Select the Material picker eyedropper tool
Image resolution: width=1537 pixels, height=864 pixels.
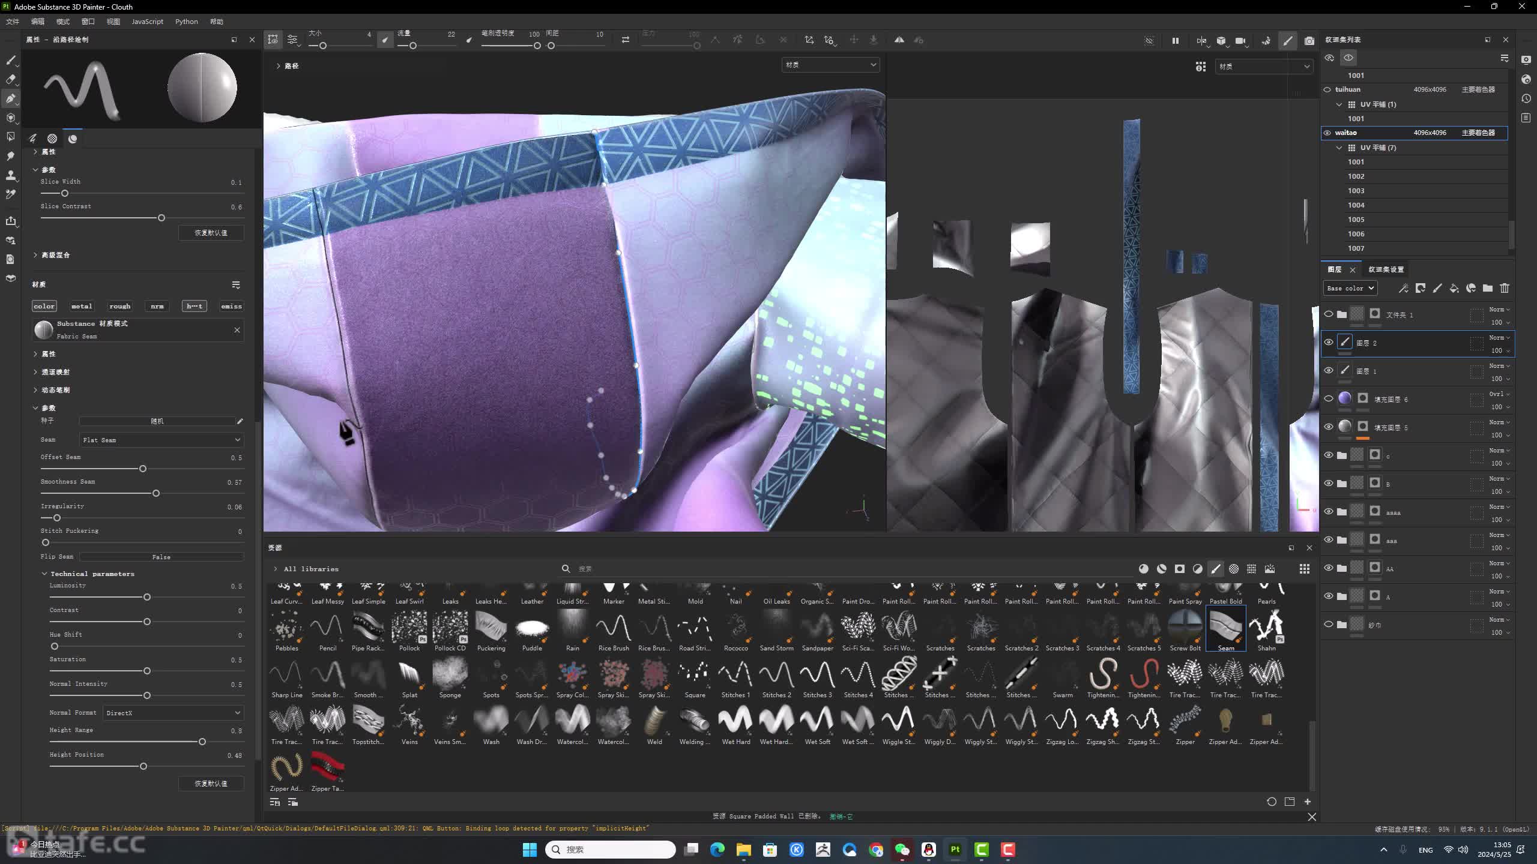pyautogui.click(x=11, y=194)
